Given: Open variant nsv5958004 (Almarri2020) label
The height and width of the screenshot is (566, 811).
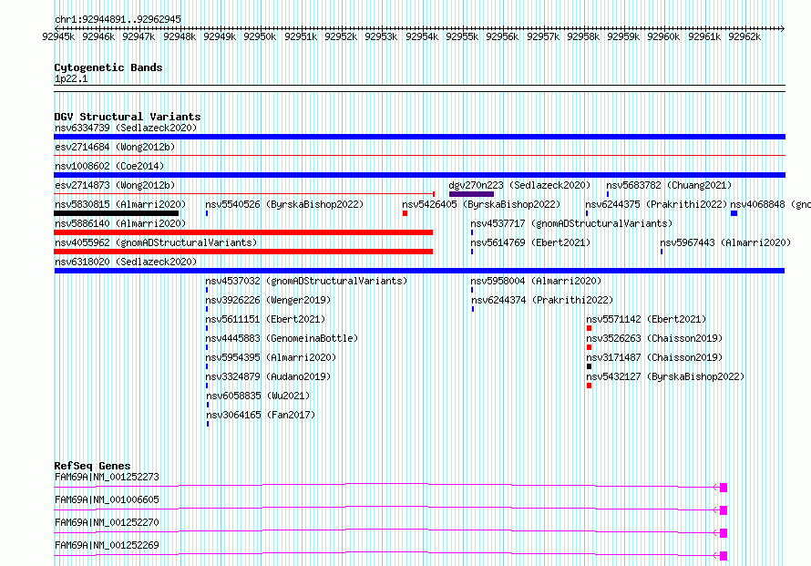Looking at the screenshot, I should click(x=536, y=281).
